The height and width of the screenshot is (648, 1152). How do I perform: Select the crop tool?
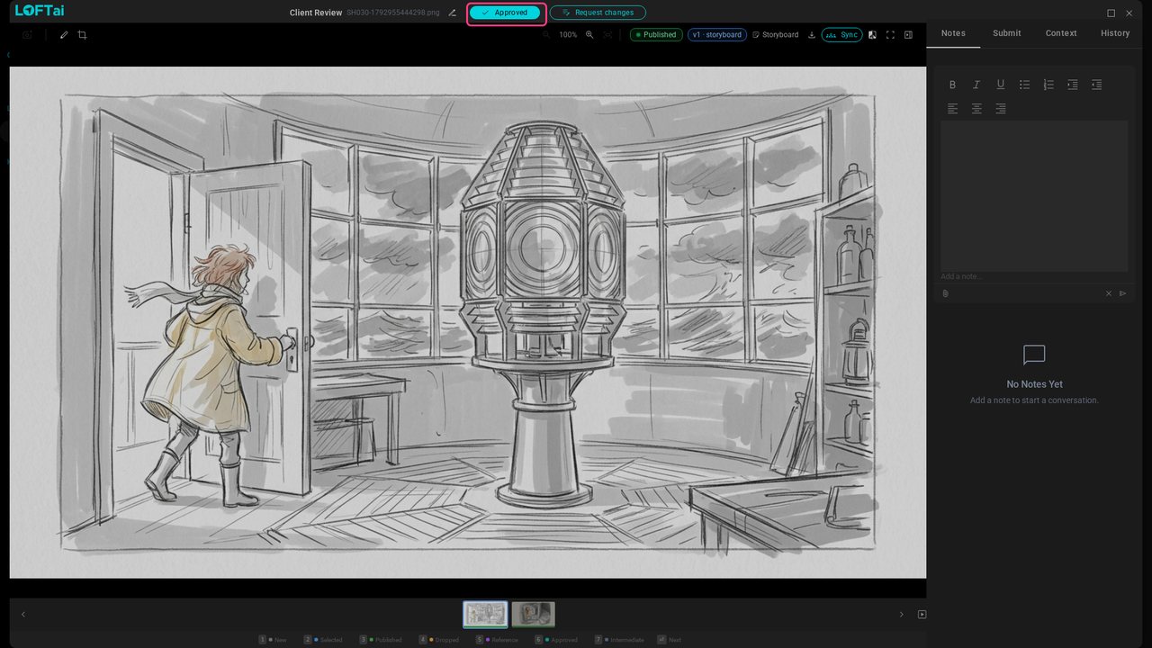(x=82, y=35)
